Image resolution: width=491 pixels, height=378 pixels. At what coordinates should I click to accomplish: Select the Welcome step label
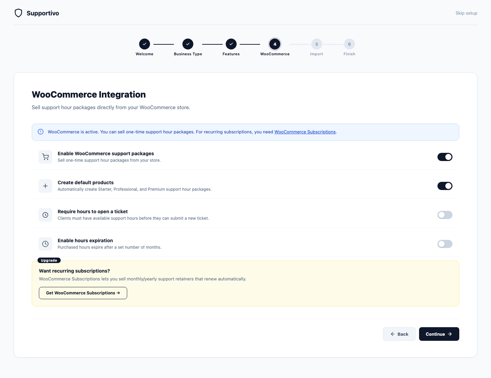(145, 54)
